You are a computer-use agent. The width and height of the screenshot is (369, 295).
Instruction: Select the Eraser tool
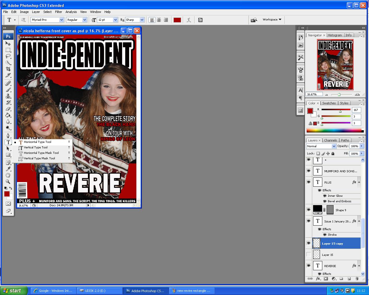pos(8,109)
